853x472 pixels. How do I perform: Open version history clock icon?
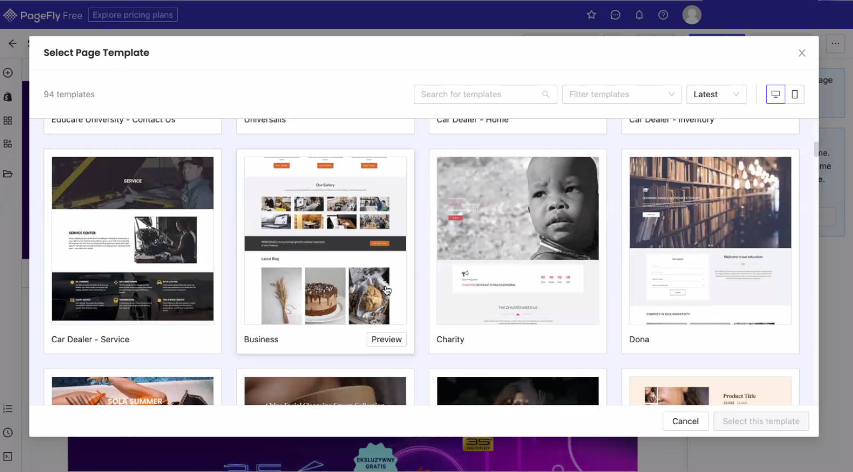pyautogui.click(x=8, y=432)
